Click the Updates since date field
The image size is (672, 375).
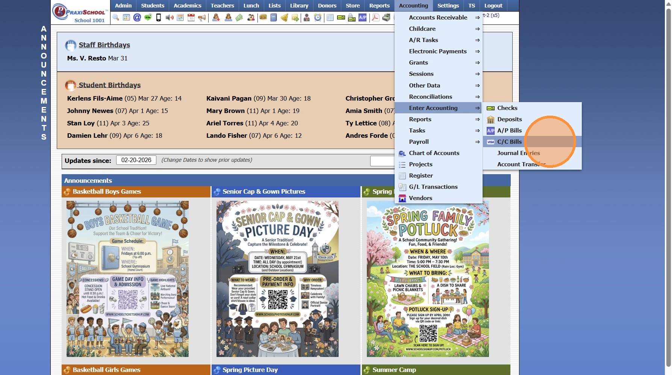point(136,160)
